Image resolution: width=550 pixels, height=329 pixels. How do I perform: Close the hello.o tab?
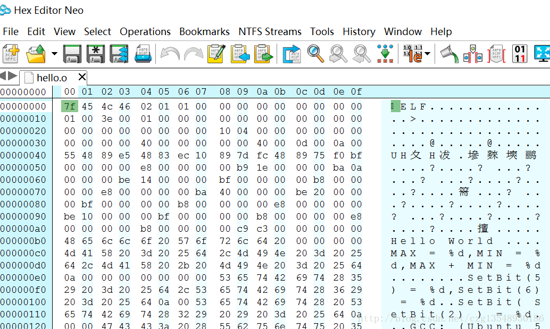[x=82, y=77]
